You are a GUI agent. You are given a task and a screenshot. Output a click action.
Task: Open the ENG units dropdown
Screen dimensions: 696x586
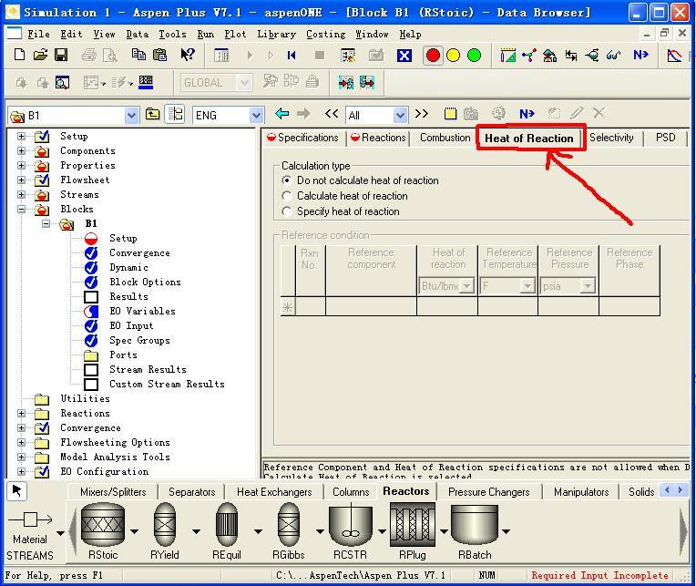(x=256, y=116)
